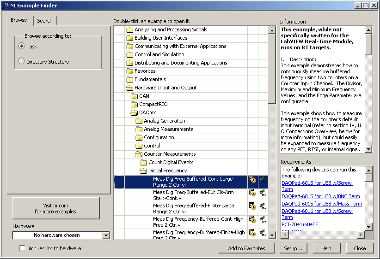Click DAQmx icon for Buffered-Cont-High Freq example

point(263,219)
